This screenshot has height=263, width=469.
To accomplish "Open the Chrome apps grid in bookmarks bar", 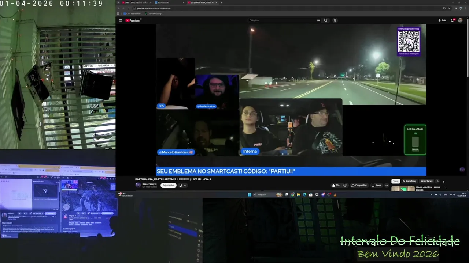I will (x=118, y=14).
